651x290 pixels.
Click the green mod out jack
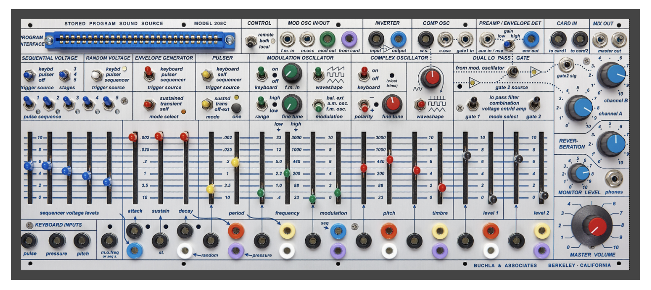pyautogui.click(x=326, y=39)
